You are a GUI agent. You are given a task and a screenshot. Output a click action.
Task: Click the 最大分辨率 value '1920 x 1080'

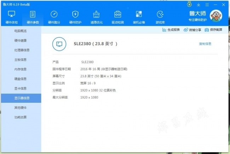[89, 97]
